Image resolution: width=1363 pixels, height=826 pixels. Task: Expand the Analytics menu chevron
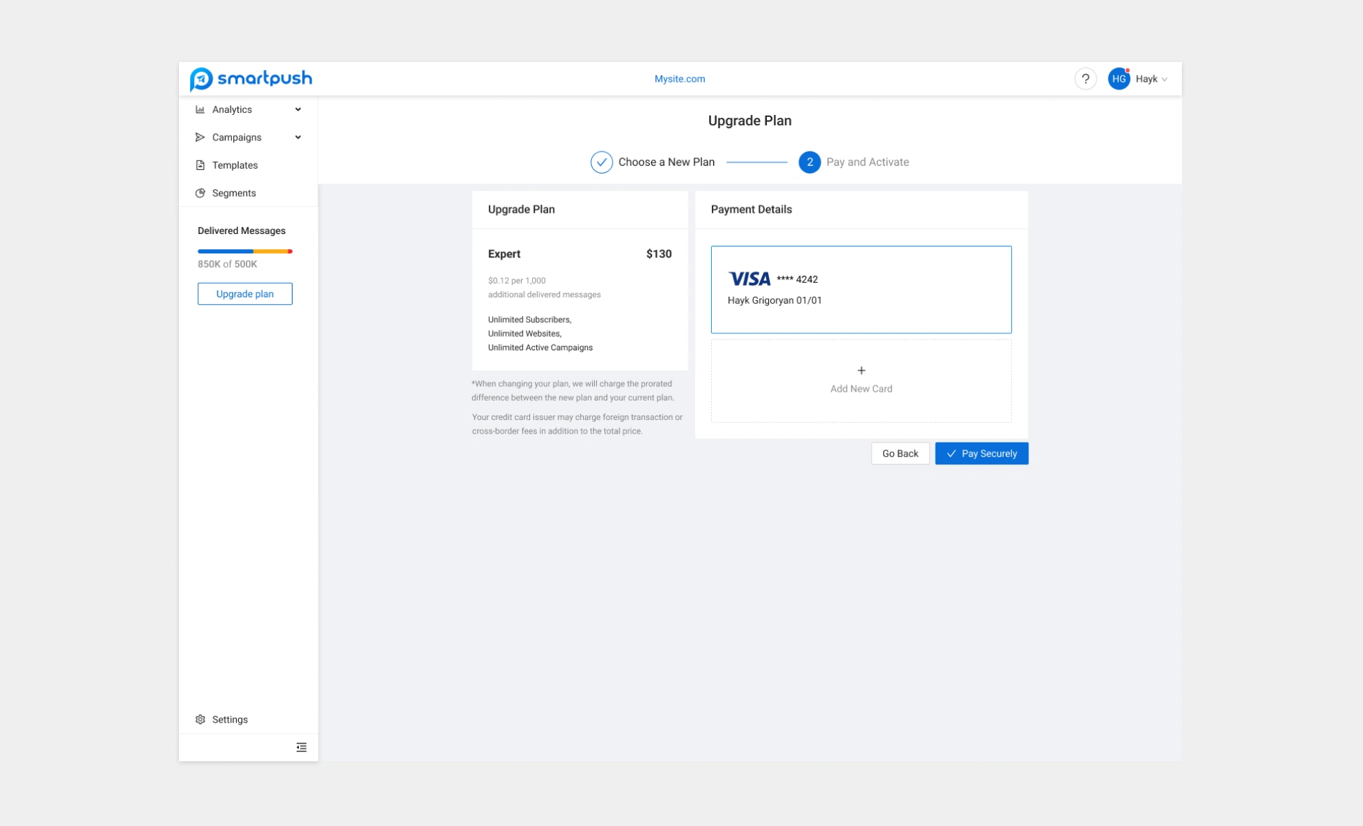298,109
